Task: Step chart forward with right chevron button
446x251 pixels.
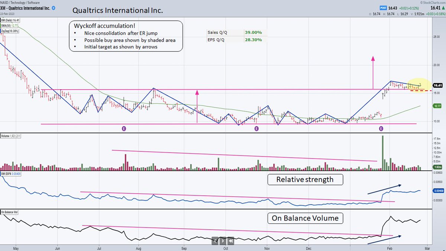Action: pyautogui.click(x=223, y=241)
